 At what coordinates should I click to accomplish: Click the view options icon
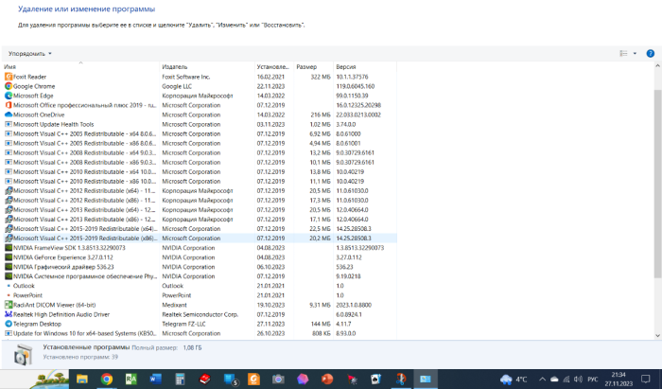click(623, 53)
